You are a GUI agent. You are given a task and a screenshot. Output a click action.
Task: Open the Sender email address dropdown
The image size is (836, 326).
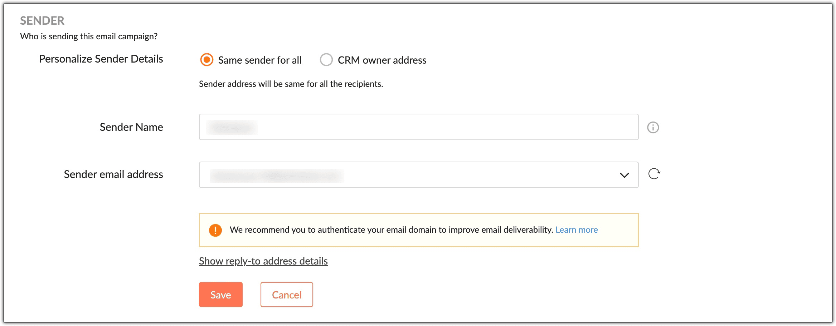tap(418, 175)
